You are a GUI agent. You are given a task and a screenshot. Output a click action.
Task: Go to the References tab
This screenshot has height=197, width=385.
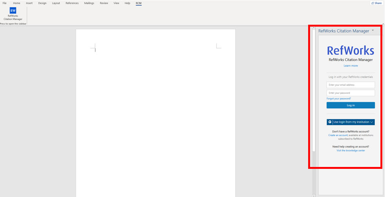pyautogui.click(x=72, y=3)
